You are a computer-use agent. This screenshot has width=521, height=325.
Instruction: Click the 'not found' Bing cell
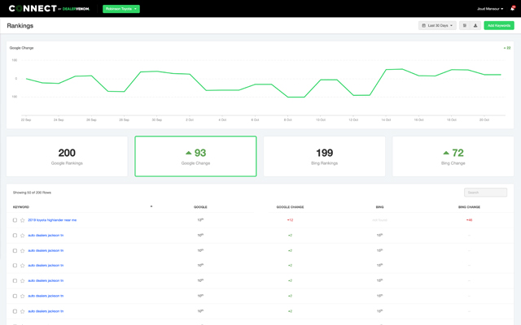pos(380,220)
